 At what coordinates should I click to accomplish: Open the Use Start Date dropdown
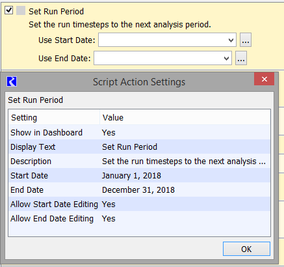tap(231, 40)
